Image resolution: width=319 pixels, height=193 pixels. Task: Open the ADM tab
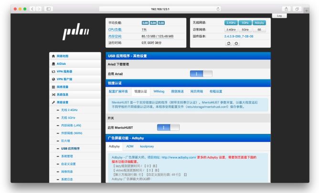(130, 146)
